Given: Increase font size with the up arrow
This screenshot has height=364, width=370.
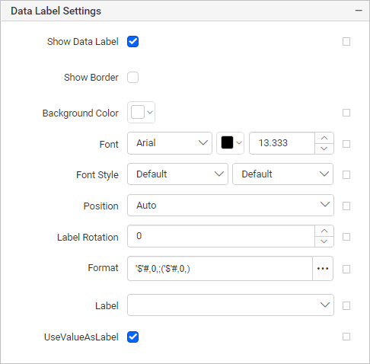Looking at the screenshot, I should [324, 138].
